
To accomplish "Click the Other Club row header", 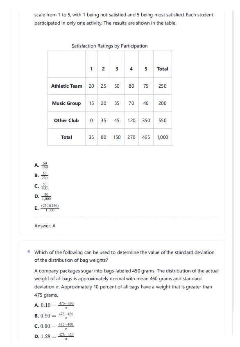I will tap(67, 120).
